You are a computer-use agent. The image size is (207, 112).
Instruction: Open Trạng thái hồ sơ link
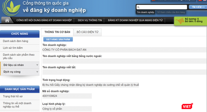point(13,96)
